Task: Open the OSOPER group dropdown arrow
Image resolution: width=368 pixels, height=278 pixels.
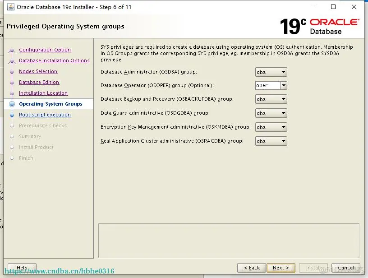Action: pos(284,85)
